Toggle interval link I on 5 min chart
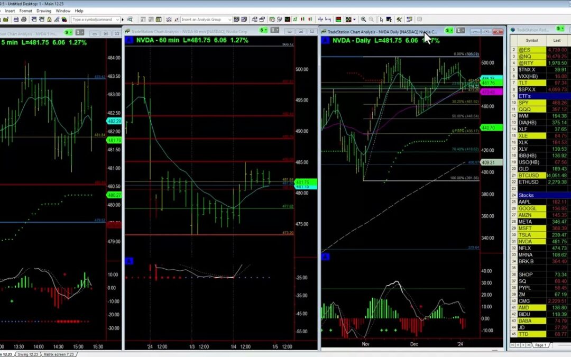 (x=80, y=32)
